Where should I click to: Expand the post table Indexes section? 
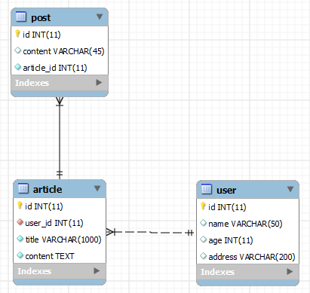99,83
